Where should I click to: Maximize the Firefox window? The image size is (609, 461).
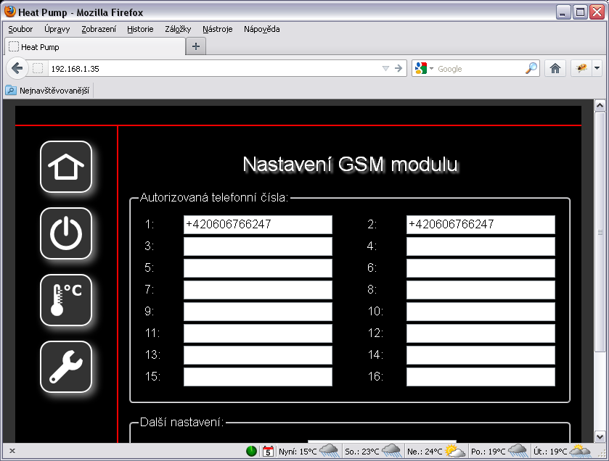click(580, 12)
